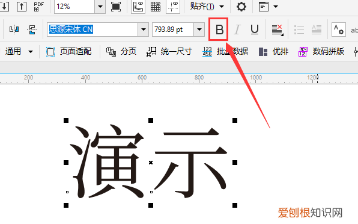This screenshot has width=358, height=224.
Task: Click the full-screen preview icon
Action: pyautogui.click(x=116, y=7)
